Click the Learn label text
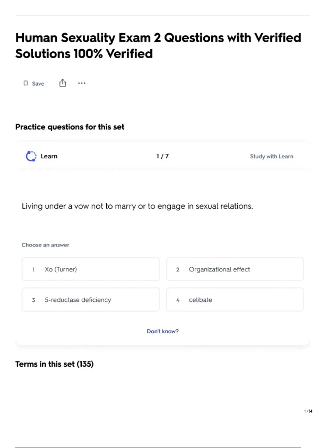The height and width of the screenshot is (448, 316). [49, 156]
